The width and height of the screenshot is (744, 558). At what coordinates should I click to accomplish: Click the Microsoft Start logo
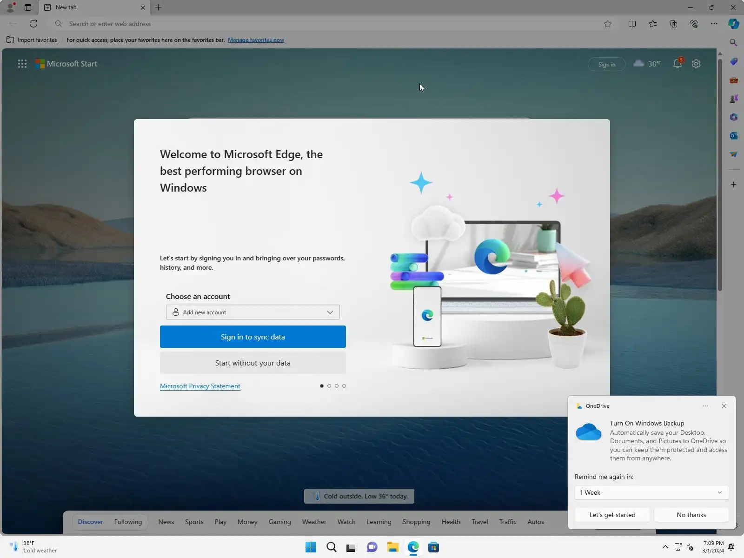click(x=66, y=64)
